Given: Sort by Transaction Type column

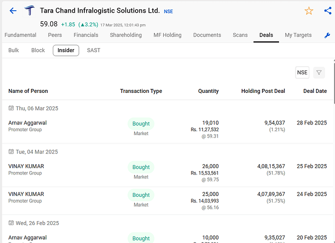Looking at the screenshot, I should [141, 91].
